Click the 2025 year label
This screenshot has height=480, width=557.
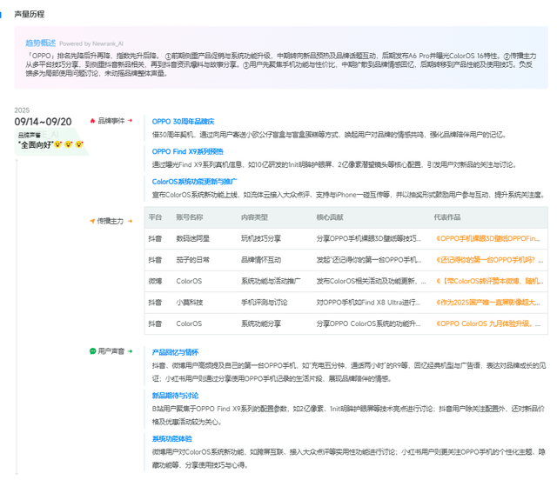pyautogui.click(x=22, y=110)
